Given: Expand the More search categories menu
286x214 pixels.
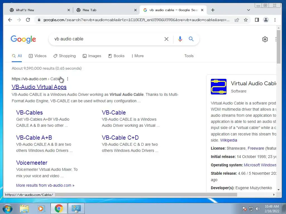Looking at the screenshot, I should (137, 56).
